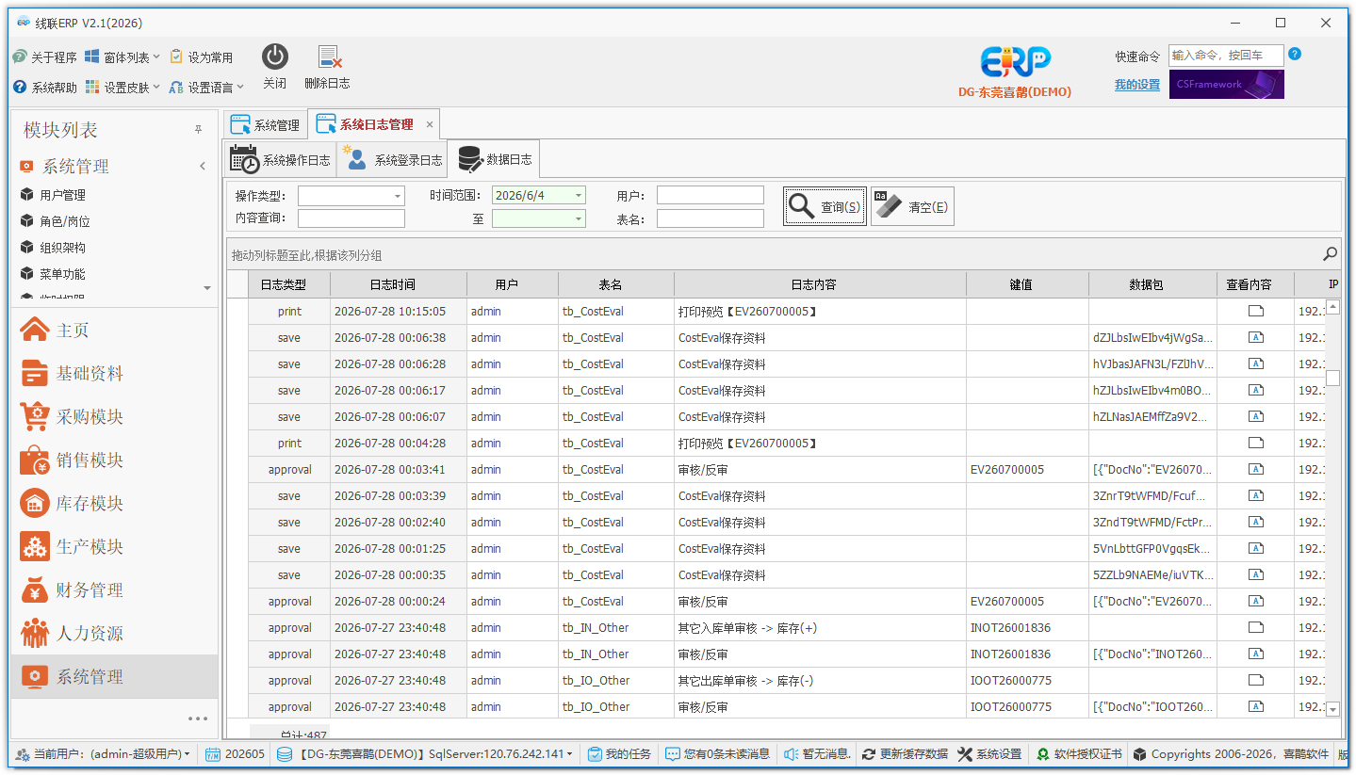The width and height of the screenshot is (1356, 775).
Task: Sort by 日志类型 column header
Action: (289, 284)
